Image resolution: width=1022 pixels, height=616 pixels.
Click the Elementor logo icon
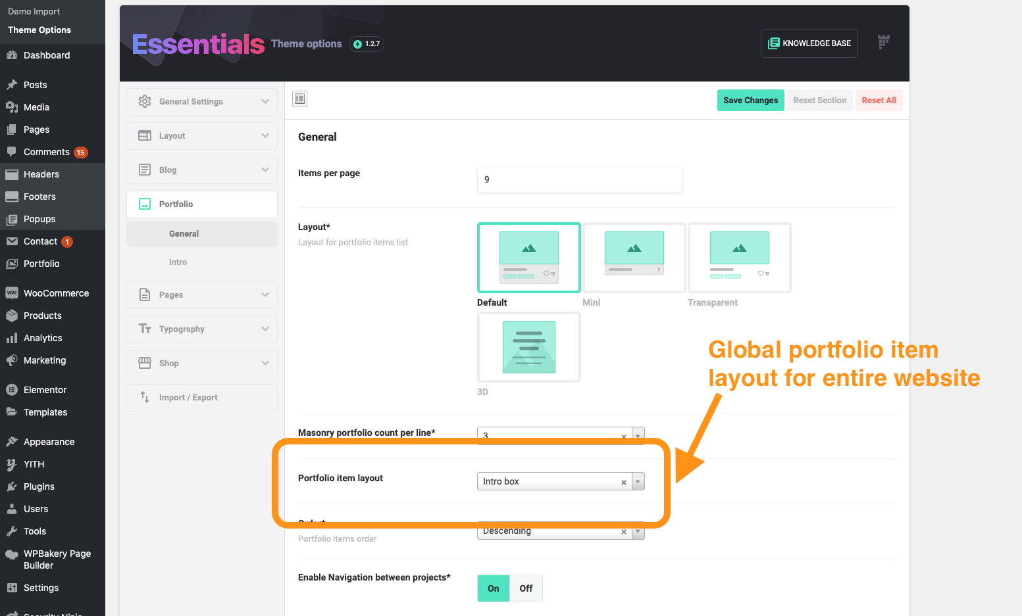[x=12, y=390]
